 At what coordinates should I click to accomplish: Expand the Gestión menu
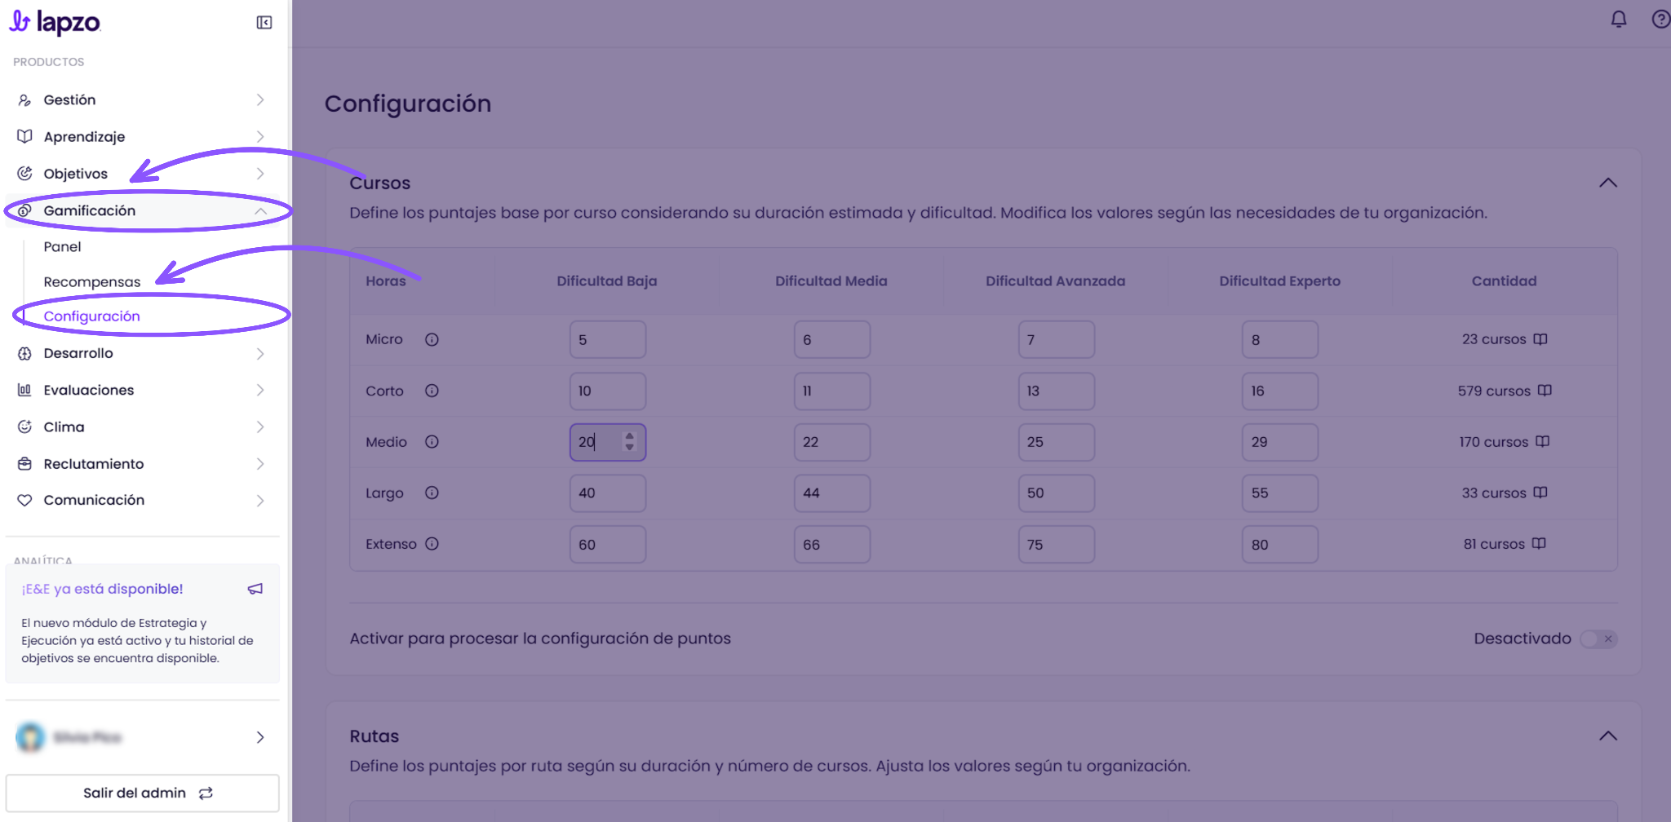pos(142,99)
